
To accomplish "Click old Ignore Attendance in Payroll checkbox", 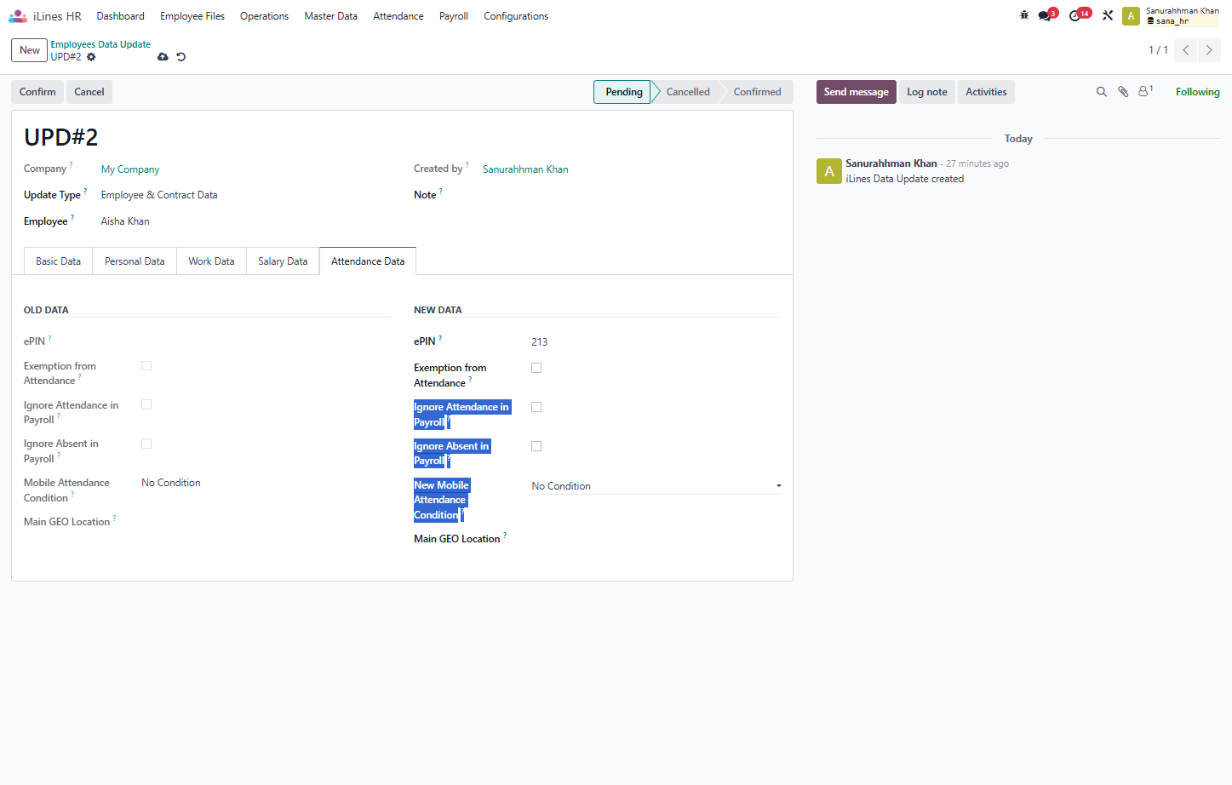I will point(146,405).
